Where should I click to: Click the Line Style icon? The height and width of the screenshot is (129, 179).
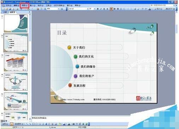pyautogui.click(x=74, y=124)
